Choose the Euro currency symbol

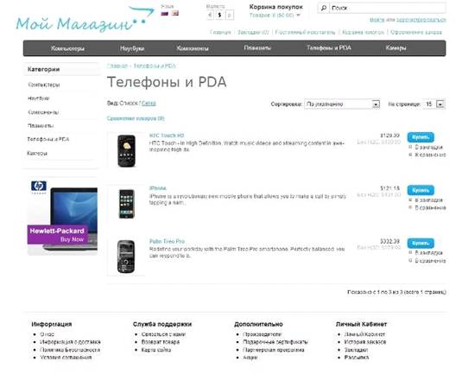click(210, 15)
